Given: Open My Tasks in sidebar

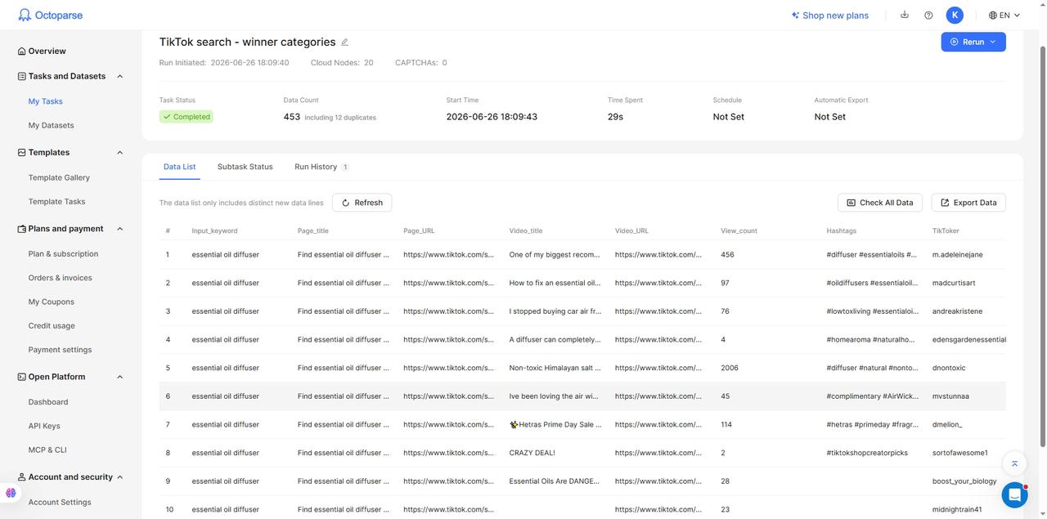Looking at the screenshot, I should (x=45, y=101).
